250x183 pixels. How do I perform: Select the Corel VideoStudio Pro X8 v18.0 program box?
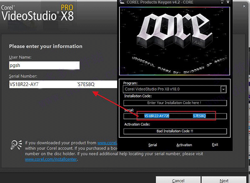click(175, 89)
